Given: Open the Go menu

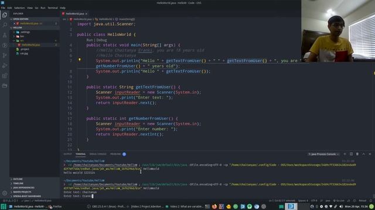Looking at the screenshot, I should 36,8.
